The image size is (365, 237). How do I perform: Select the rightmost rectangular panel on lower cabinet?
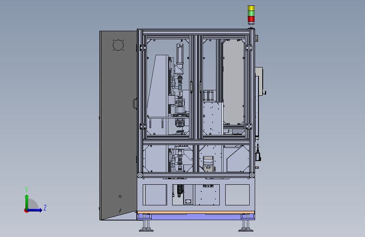(x=237, y=195)
